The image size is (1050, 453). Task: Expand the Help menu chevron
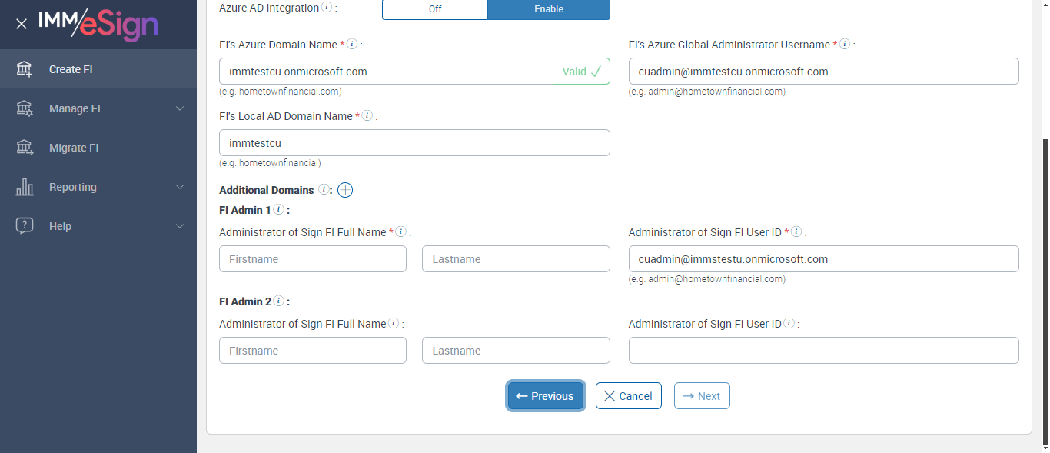180,226
